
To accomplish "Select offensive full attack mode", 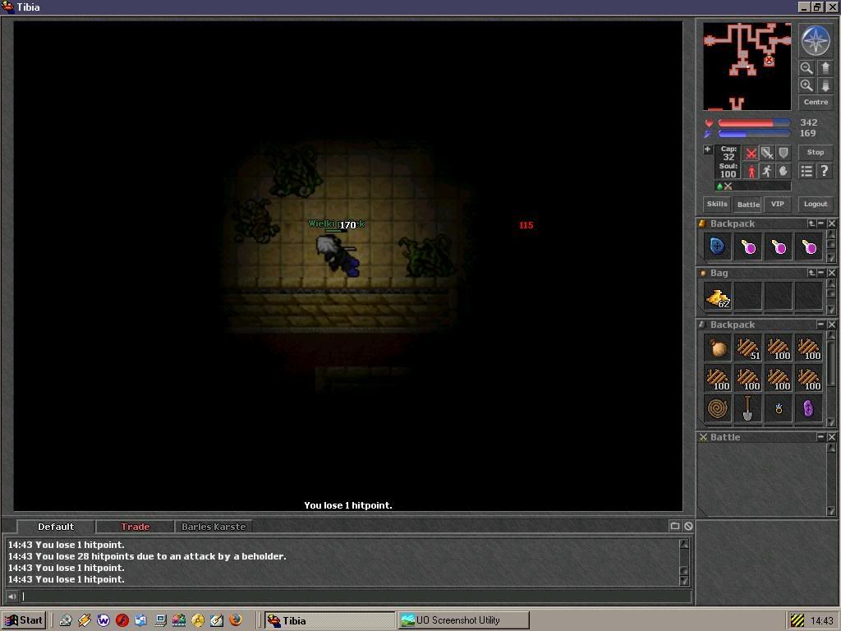I will click(751, 154).
